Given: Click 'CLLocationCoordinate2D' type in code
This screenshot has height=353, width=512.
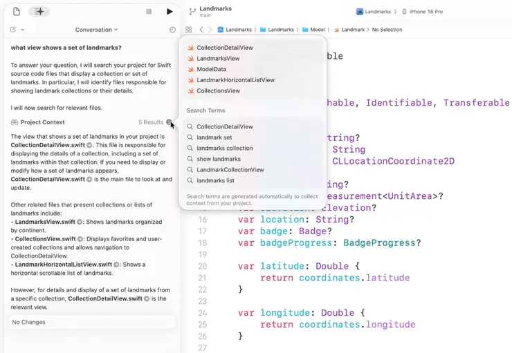Looking at the screenshot, I should (x=393, y=161).
